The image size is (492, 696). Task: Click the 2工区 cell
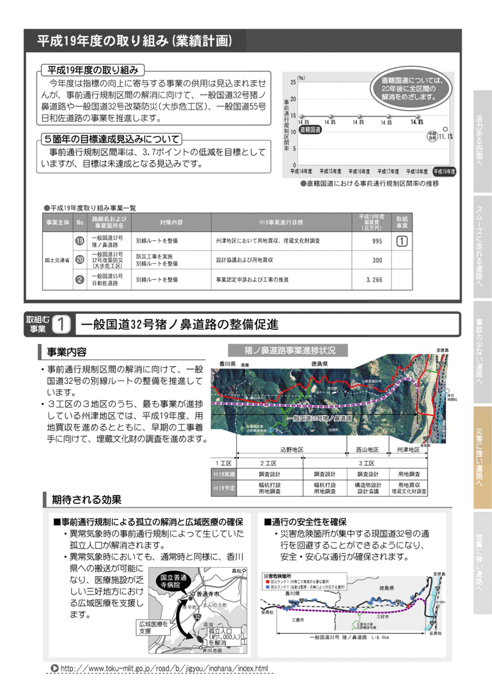click(269, 463)
